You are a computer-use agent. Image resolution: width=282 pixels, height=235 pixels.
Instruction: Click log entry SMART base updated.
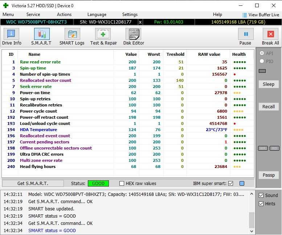click(x=51, y=209)
